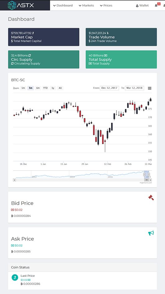This screenshot has width=165, height=294.
Task: Open the chart hamburger menu icon
Action: 150,88
